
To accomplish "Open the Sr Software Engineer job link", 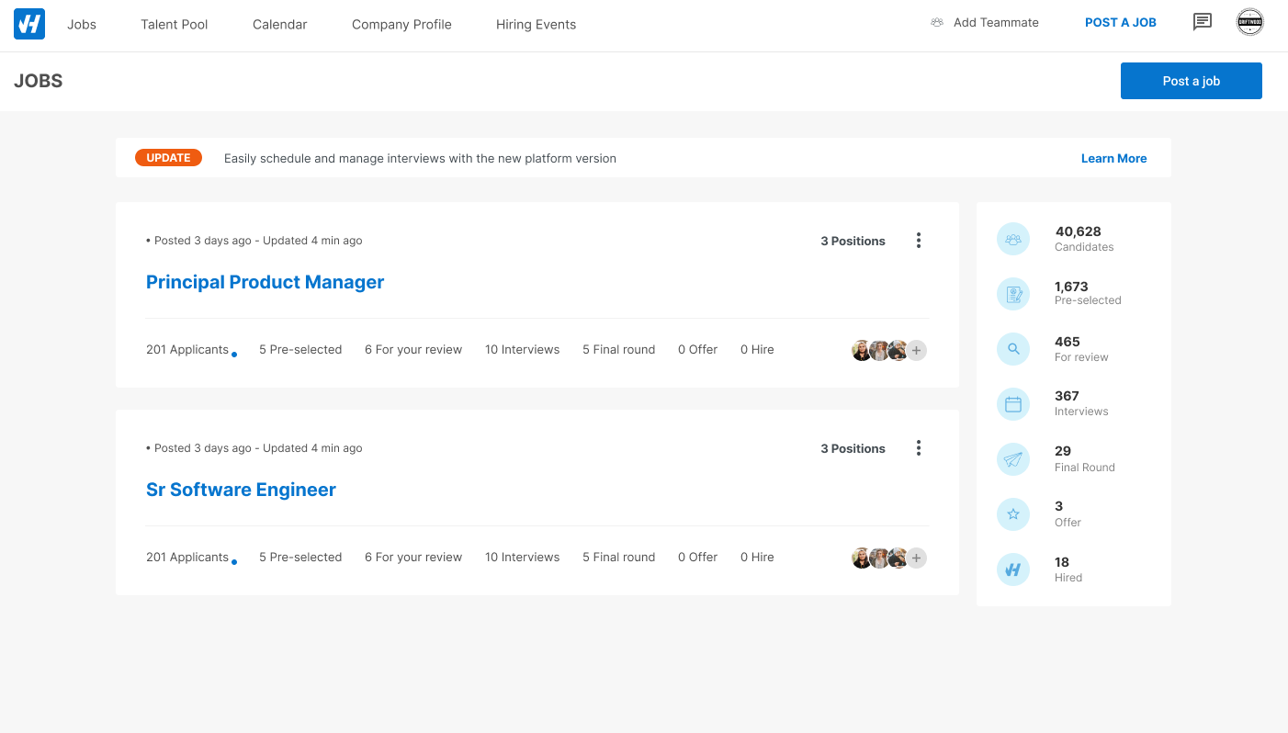I will [241, 490].
